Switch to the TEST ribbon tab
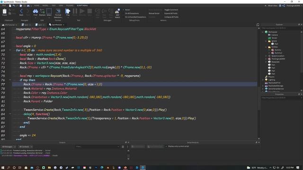 (x=53, y=6)
